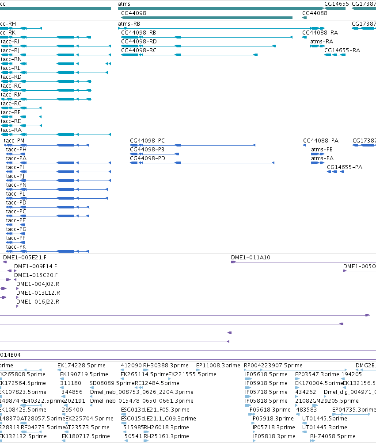Click the RH30388.3prime EST label

coord(166,365)
